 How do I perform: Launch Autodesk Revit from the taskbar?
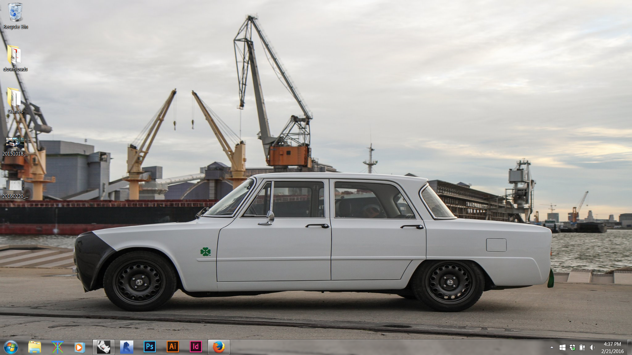point(127,347)
